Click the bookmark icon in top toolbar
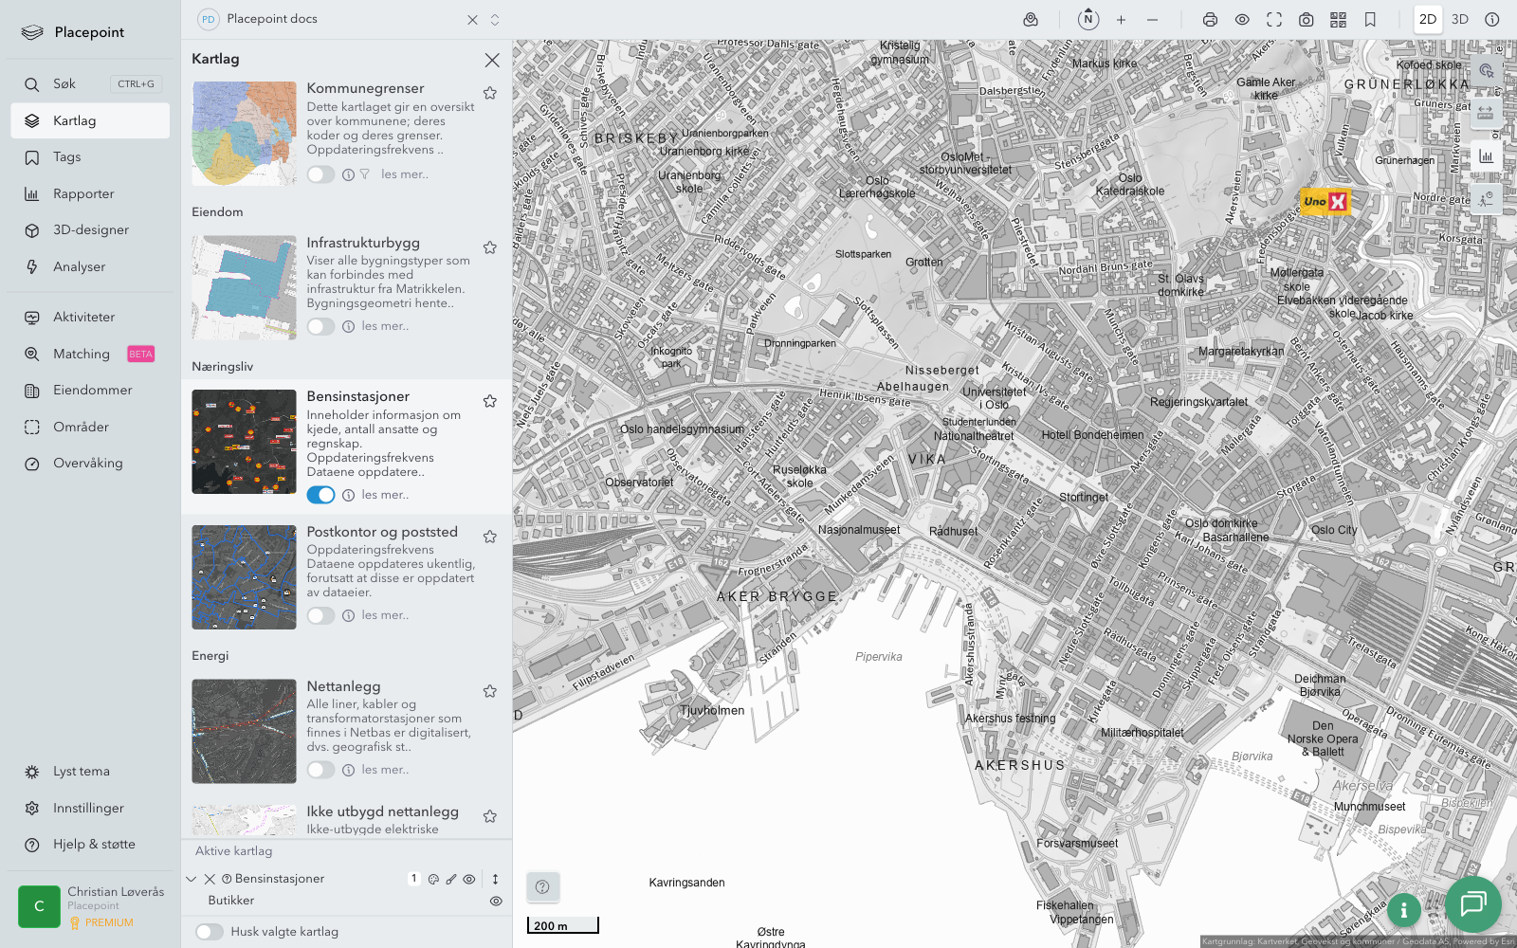This screenshot has height=948, width=1517. pos(1370,20)
